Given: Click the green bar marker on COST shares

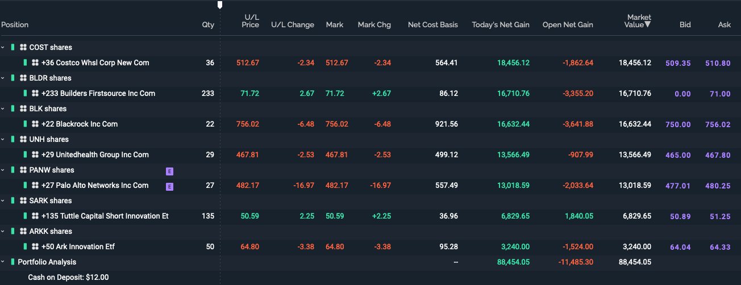Looking at the screenshot, I should pyautogui.click(x=13, y=47).
